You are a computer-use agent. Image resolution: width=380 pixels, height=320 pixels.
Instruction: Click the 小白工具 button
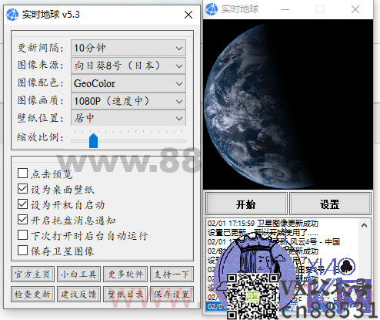78,275
